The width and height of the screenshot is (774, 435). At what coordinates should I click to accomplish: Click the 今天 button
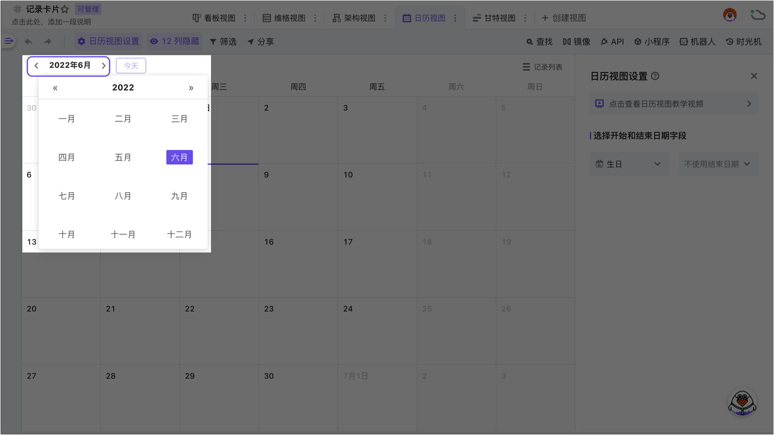click(x=131, y=66)
